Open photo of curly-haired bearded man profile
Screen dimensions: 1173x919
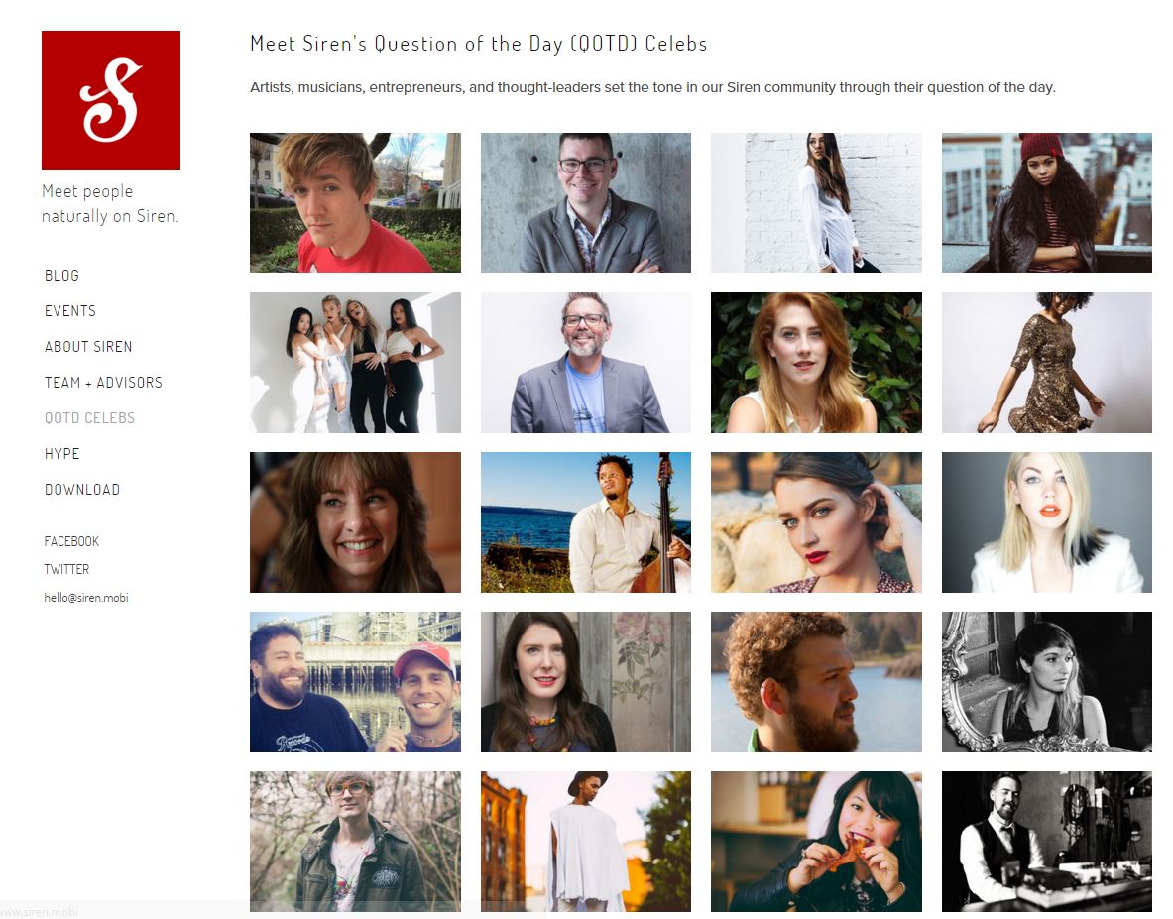(x=816, y=682)
